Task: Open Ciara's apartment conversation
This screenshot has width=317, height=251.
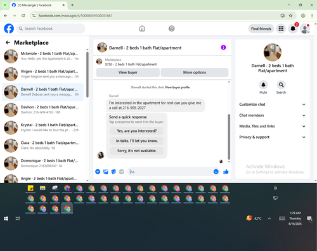Action: click(x=43, y=145)
